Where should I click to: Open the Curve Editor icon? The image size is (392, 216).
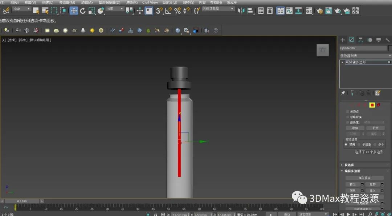(x=289, y=11)
